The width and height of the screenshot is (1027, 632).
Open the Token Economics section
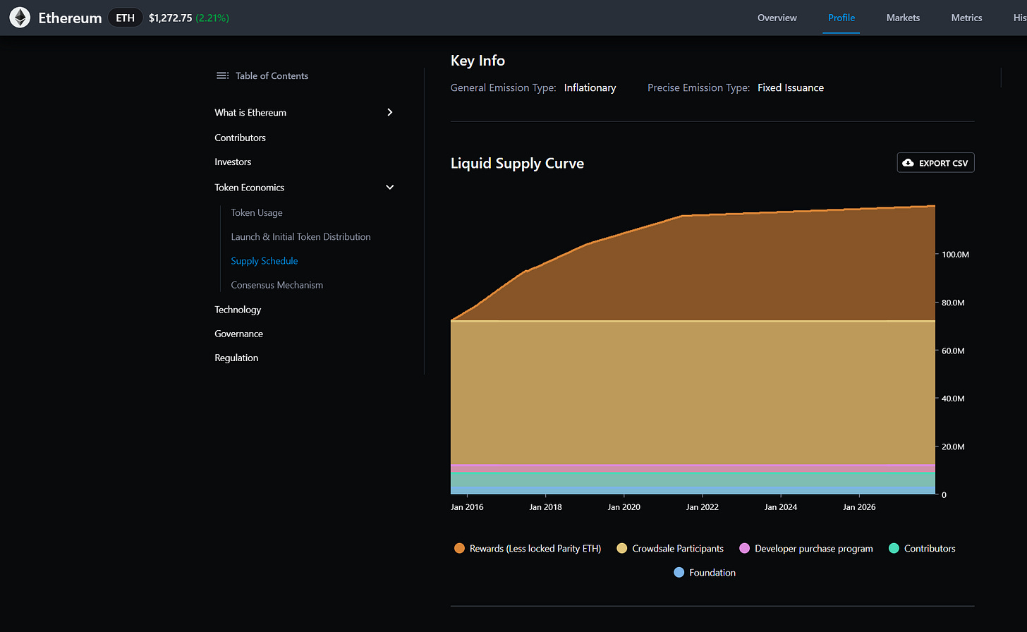tap(250, 188)
